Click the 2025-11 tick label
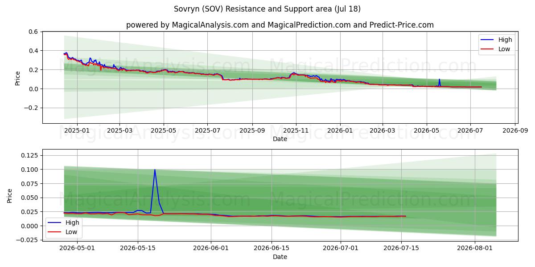 (x=296, y=130)
